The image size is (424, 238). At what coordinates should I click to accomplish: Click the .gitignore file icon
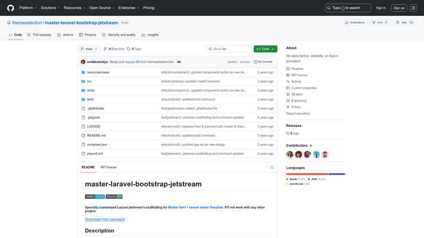click(83, 117)
